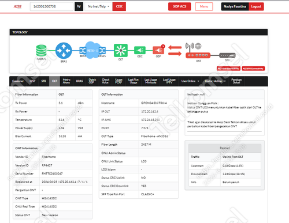Click ONT Type value HG6145D2
289x223 pixels.
point(49,198)
